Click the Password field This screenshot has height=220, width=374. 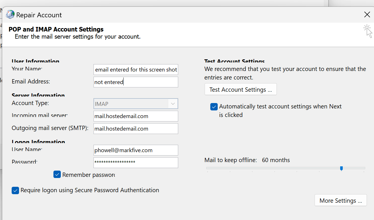click(x=136, y=163)
